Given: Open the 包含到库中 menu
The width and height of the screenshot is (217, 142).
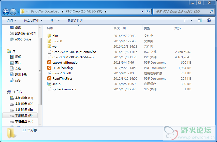Looking at the screenshot, I should tap(33, 20).
